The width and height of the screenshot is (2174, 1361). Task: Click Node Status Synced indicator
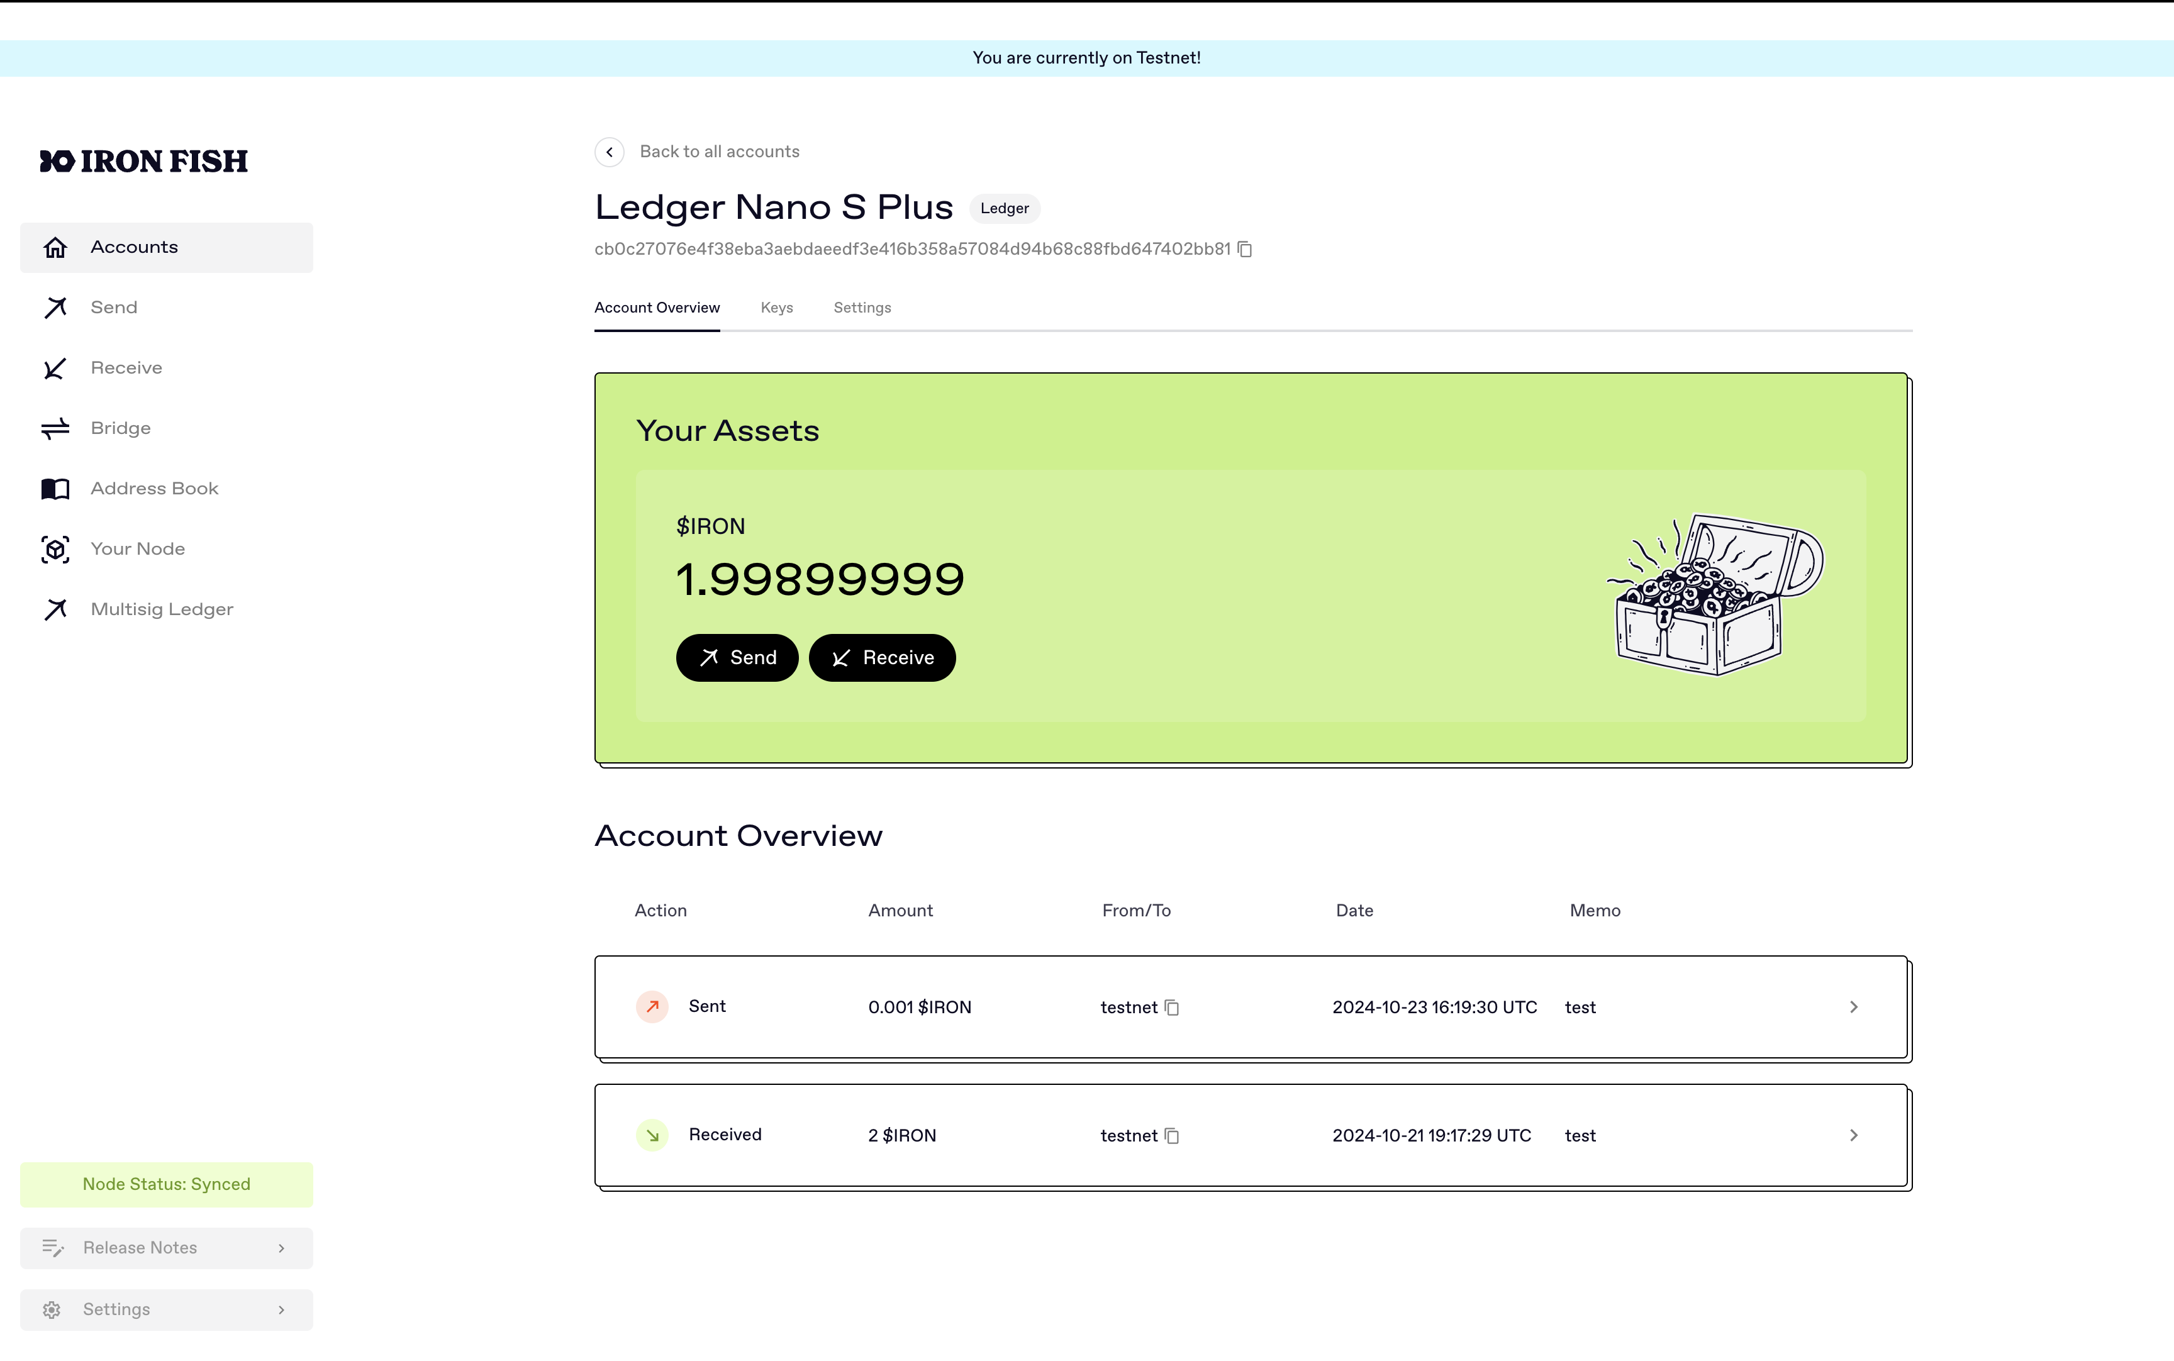point(167,1184)
